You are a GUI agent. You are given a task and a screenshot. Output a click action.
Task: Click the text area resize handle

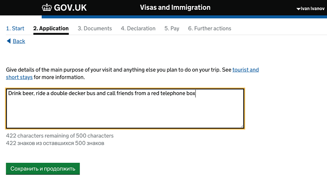click(x=242, y=126)
